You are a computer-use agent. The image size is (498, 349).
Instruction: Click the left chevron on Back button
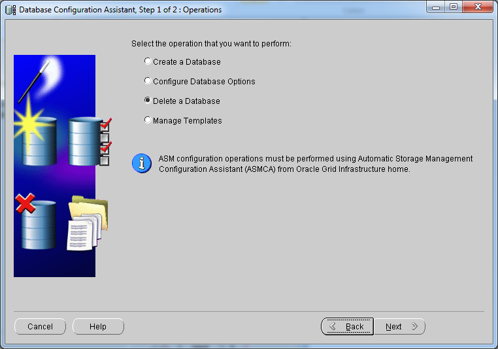click(333, 326)
